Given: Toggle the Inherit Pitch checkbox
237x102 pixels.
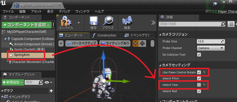Looking at the screenshot, I should [199, 78].
